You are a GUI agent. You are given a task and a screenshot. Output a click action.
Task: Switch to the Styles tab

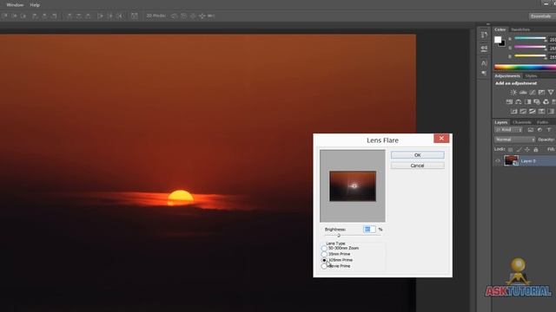[x=531, y=76]
